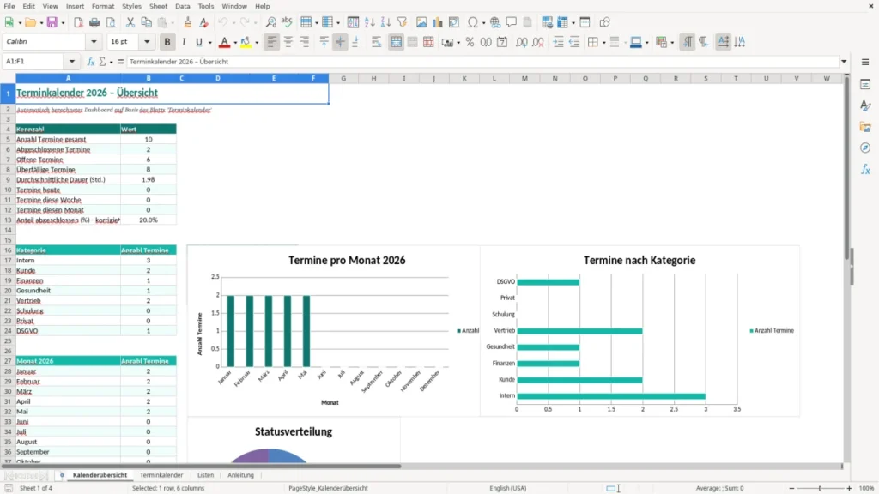Viewport: 879px width, 494px height.
Task: Click the Save document icon
Action: pos(52,22)
